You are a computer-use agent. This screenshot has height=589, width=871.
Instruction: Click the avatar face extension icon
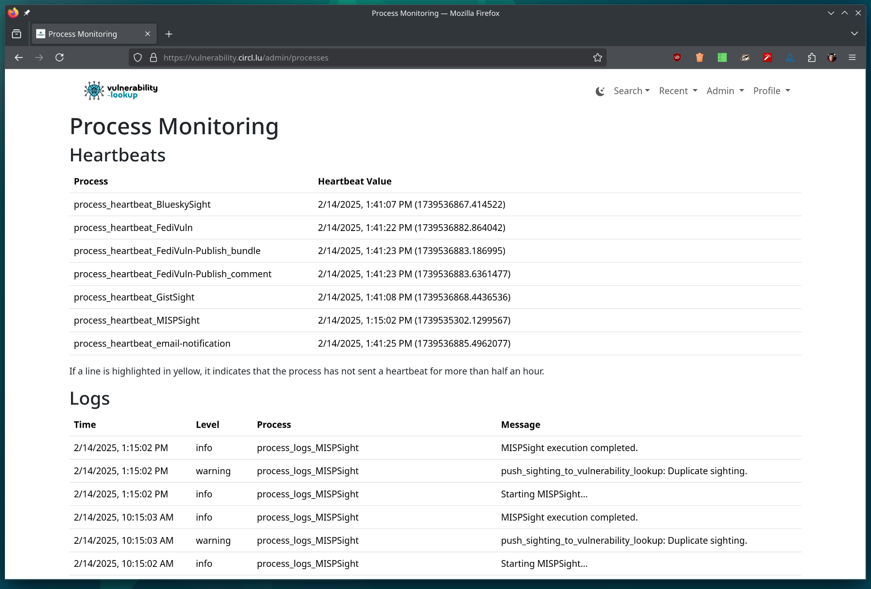pos(832,57)
